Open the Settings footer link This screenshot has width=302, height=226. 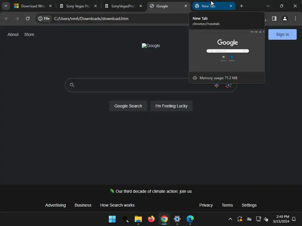pos(249,205)
